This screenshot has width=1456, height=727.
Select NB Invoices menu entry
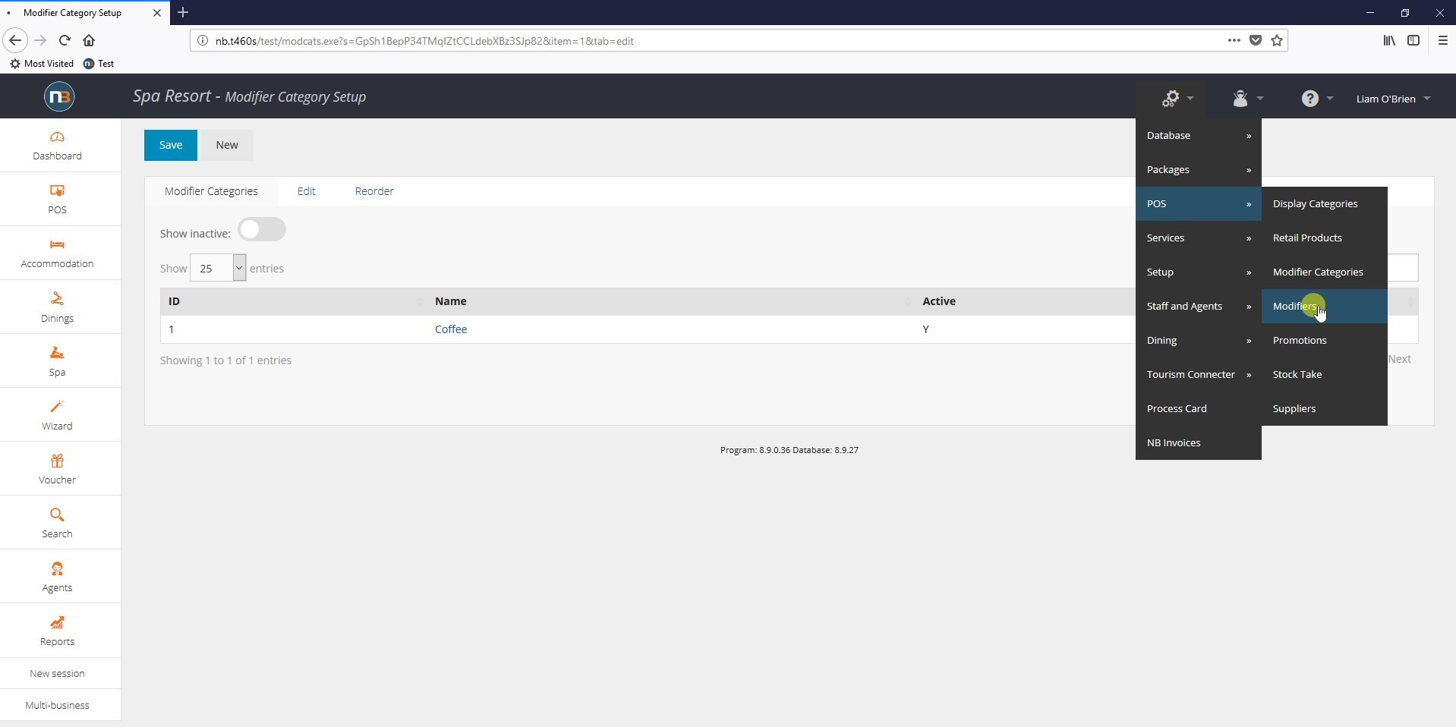click(x=1199, y=442)
